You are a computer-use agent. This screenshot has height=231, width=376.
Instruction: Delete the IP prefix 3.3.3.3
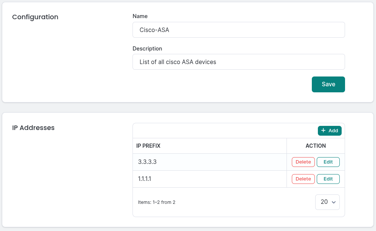click(303, 162)
